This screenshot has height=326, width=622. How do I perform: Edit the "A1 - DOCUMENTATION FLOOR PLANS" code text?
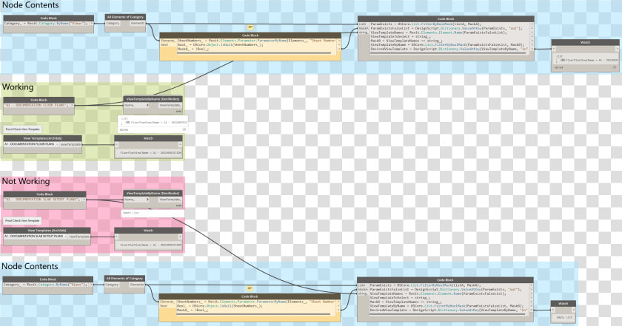click(x=38, y=106)
